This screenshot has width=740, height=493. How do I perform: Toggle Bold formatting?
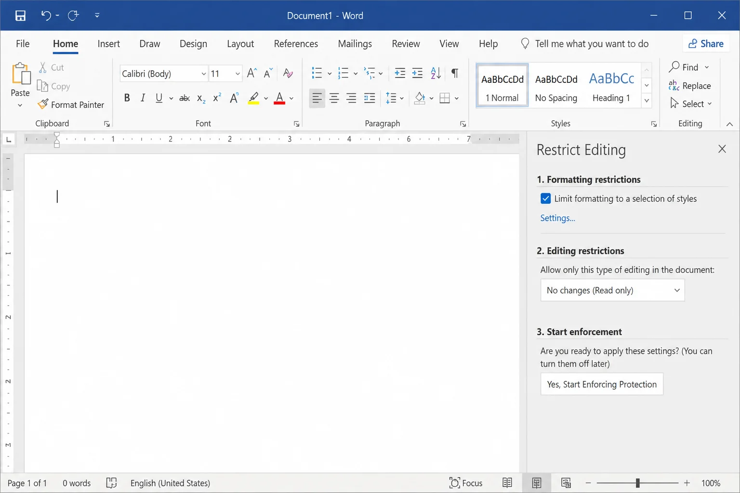coord(127,98)
